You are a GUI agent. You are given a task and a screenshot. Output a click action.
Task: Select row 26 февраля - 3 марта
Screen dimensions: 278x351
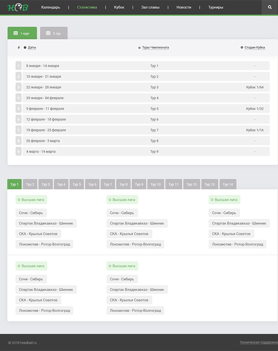pyautogui.click(x=146, y=141)
